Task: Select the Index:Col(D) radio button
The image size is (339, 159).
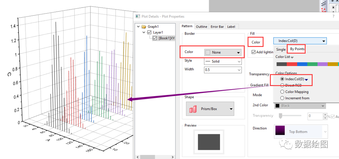Action: 282,79
